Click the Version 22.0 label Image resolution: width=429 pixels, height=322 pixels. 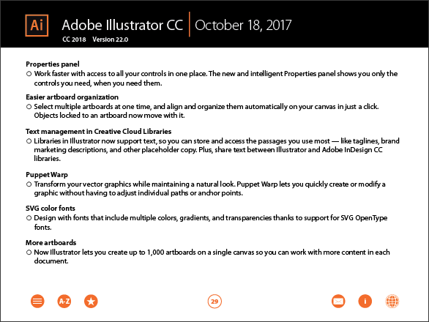[x=111, y=40]
